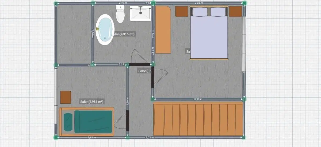Select the oval bathtub in the bathroom
The width and height of the screenshot is (321, 147).
coord(105,29)
